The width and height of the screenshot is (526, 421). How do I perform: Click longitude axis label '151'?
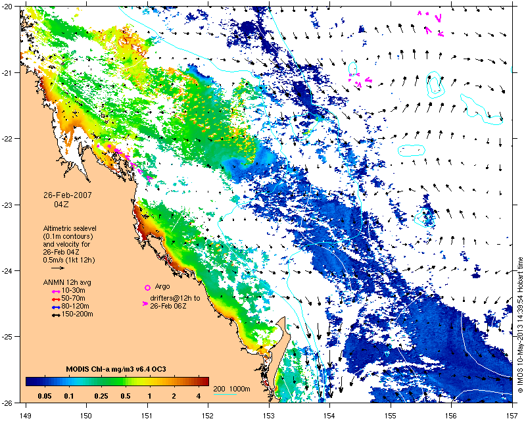point(147,416)
